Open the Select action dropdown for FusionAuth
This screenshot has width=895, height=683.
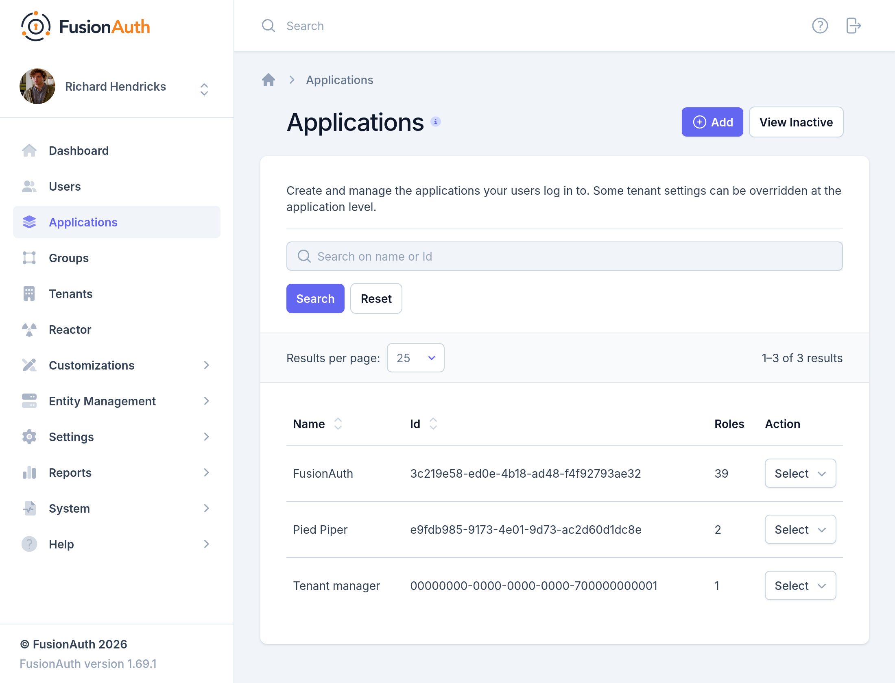click(x=800, y=473)
